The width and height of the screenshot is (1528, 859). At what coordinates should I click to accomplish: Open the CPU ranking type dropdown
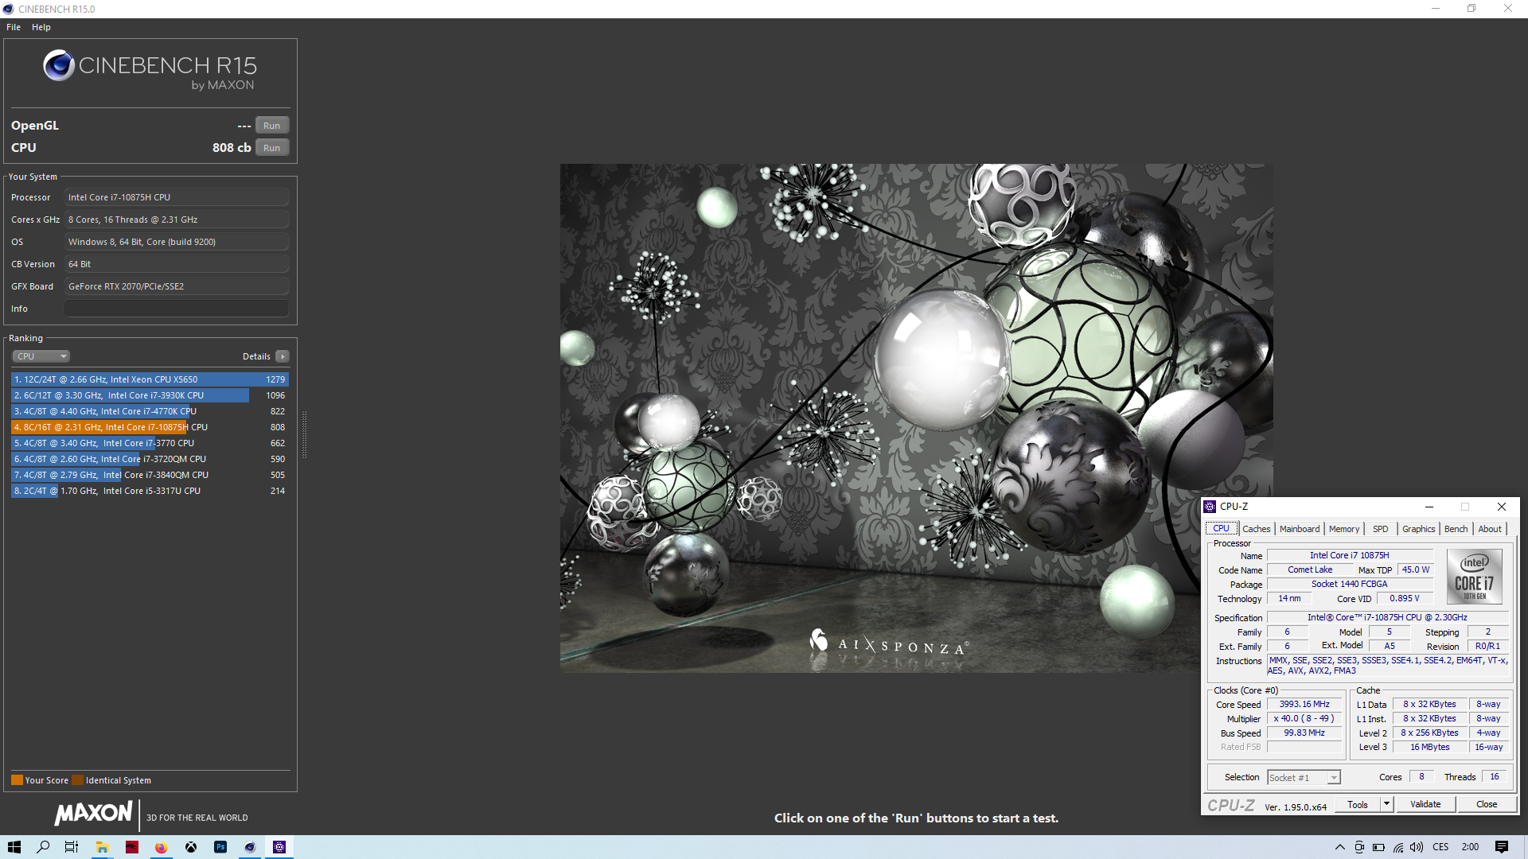[x=41, y=356]
